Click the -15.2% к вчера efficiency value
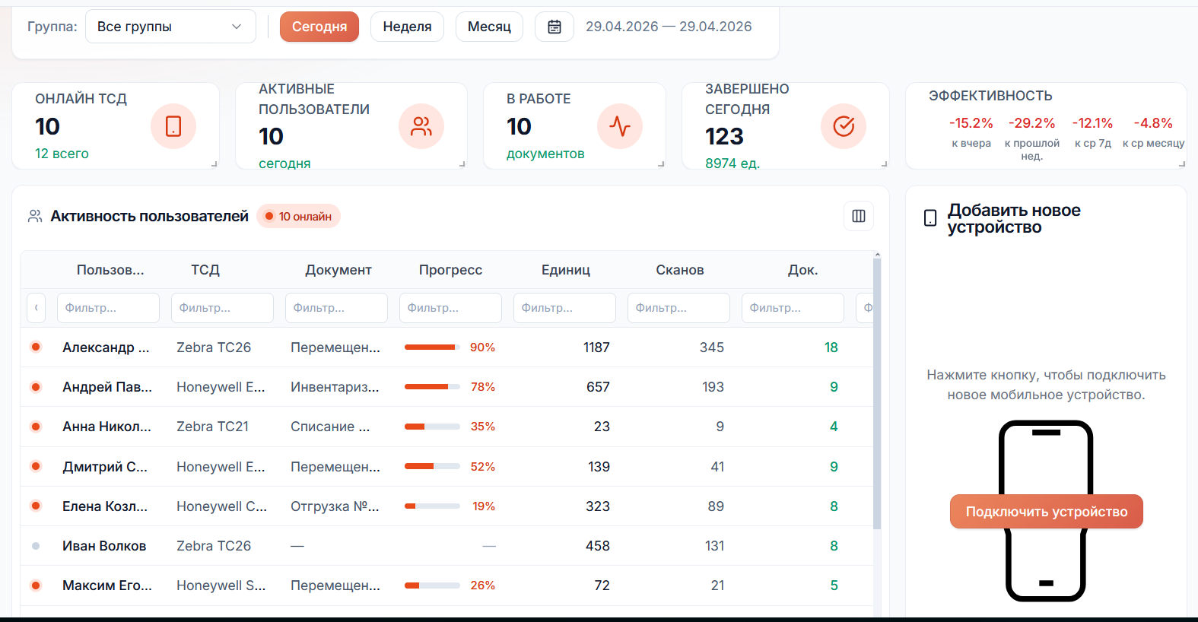Image resolution: width=1198 pixels, height=622 pixels. coord(971,123)
